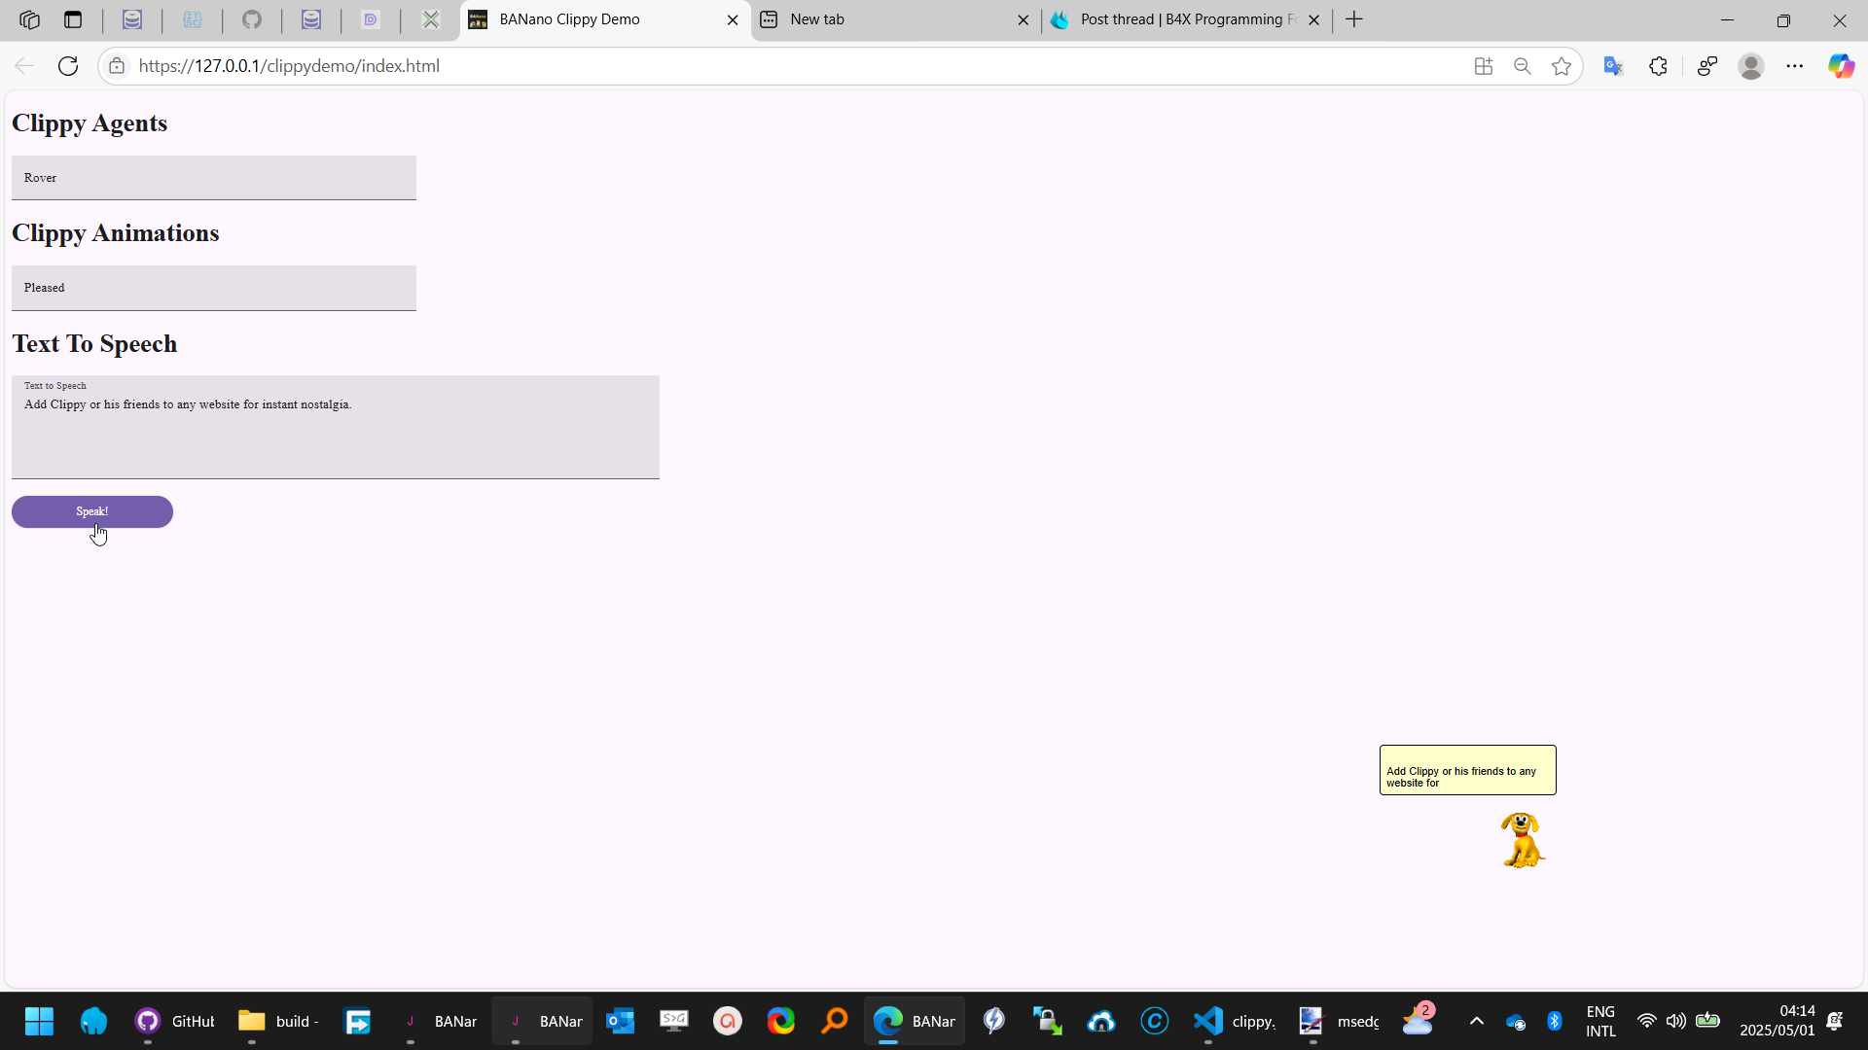Viewport: 1868px width, 1050px height.
Task: Click the Speak! button
Action: click(92, 511)
